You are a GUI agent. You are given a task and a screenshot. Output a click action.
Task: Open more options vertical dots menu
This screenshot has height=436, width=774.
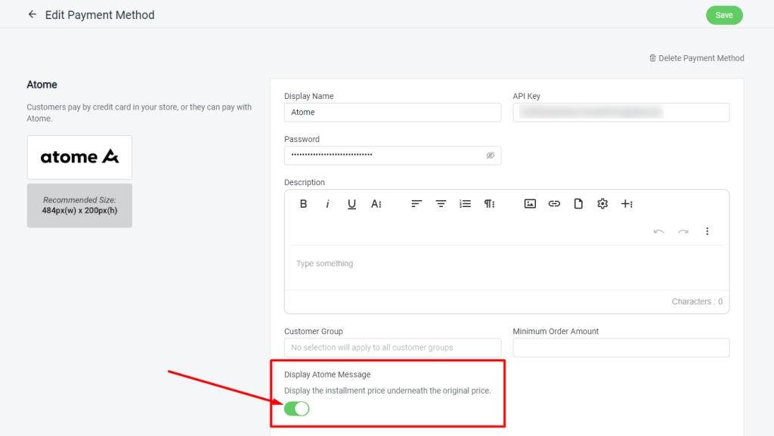[707, 231]
